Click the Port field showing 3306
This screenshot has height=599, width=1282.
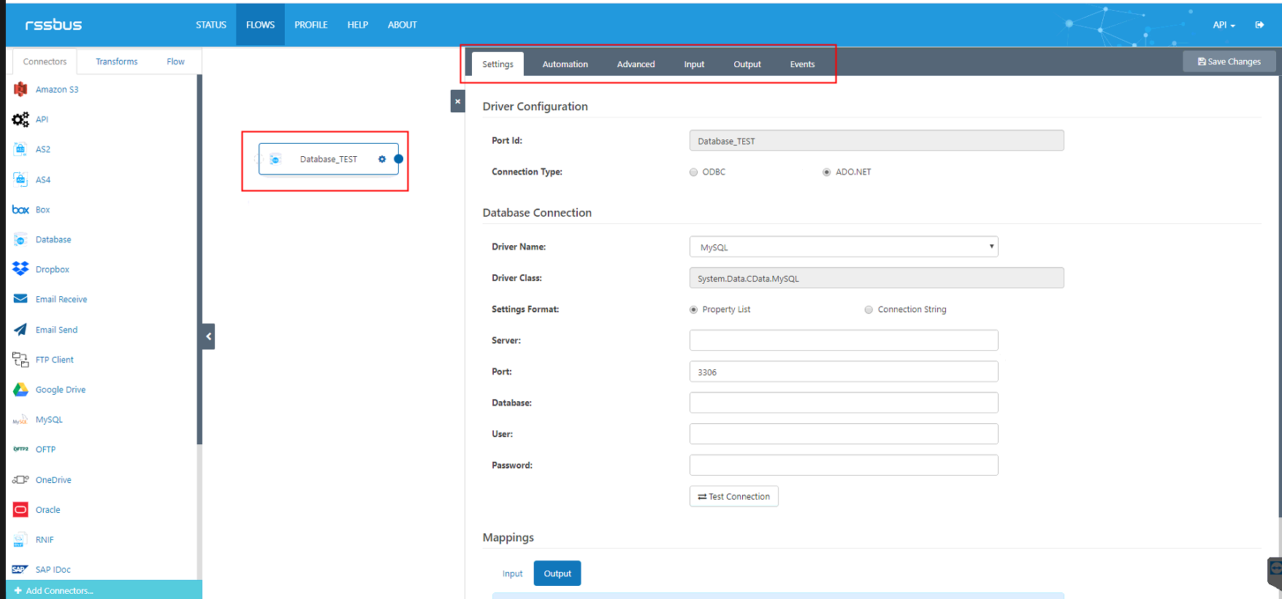click(x=844, y=371)
